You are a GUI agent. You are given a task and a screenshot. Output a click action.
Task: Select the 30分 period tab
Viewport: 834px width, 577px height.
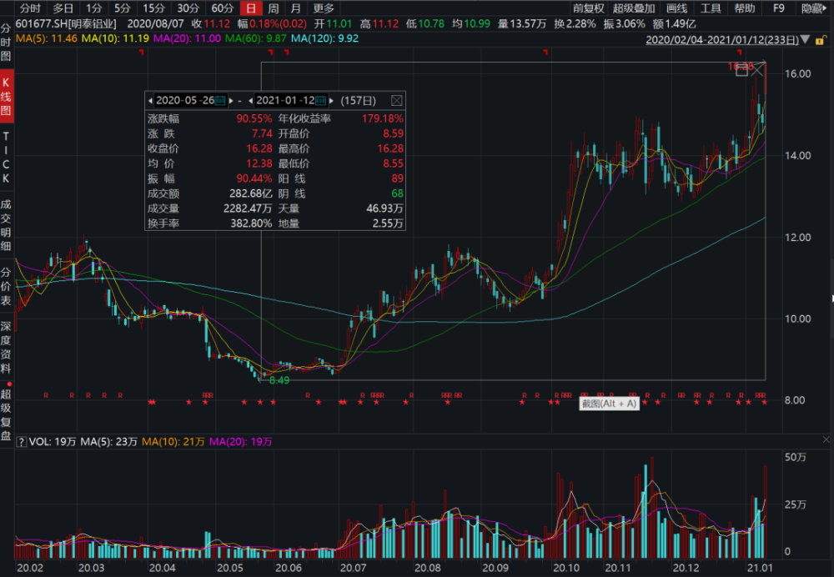click(x=188, y=8)
